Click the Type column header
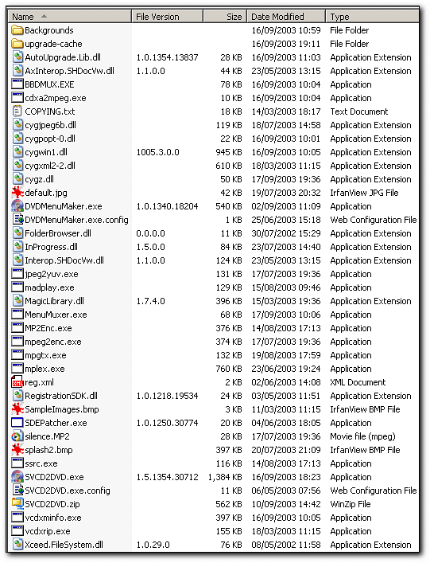 pyautogui.click(x=372, y=17)
